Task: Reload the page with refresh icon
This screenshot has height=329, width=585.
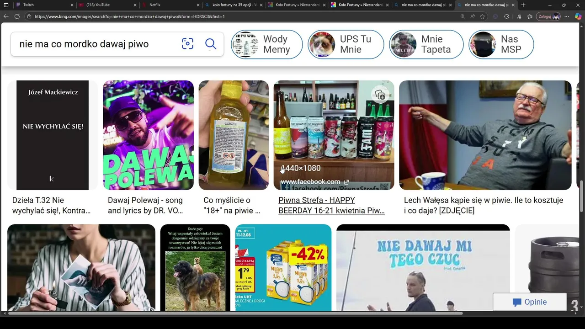Action: (17, 16)
